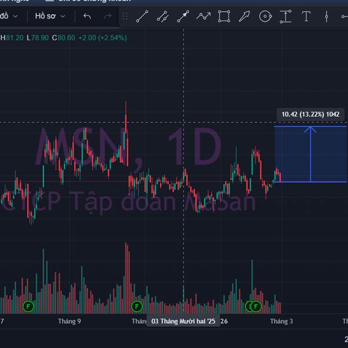Click the L78.90 low value

click(38, 38)
